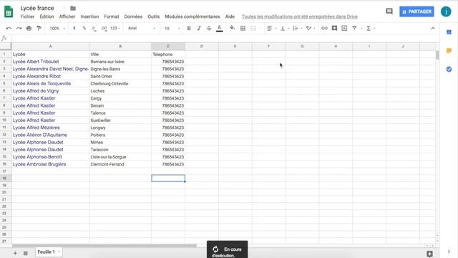Decrease decimal places icon
Image resolution: width=458 pixels, height=258 pixels.
click(x=94, y=29)
